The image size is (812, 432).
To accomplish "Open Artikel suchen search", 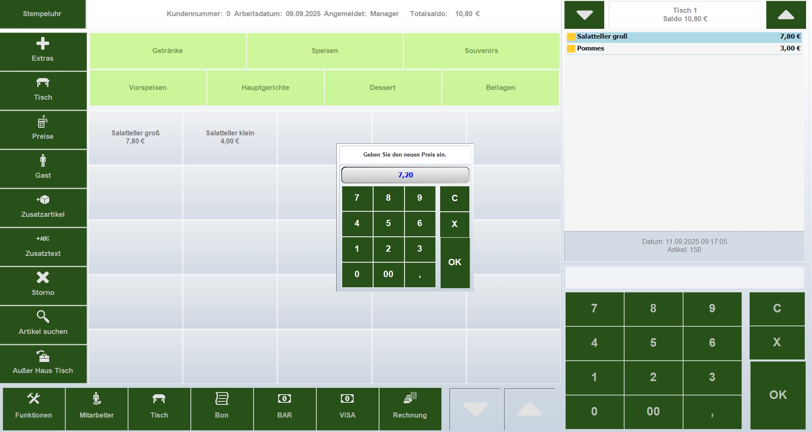I will 43,325.
